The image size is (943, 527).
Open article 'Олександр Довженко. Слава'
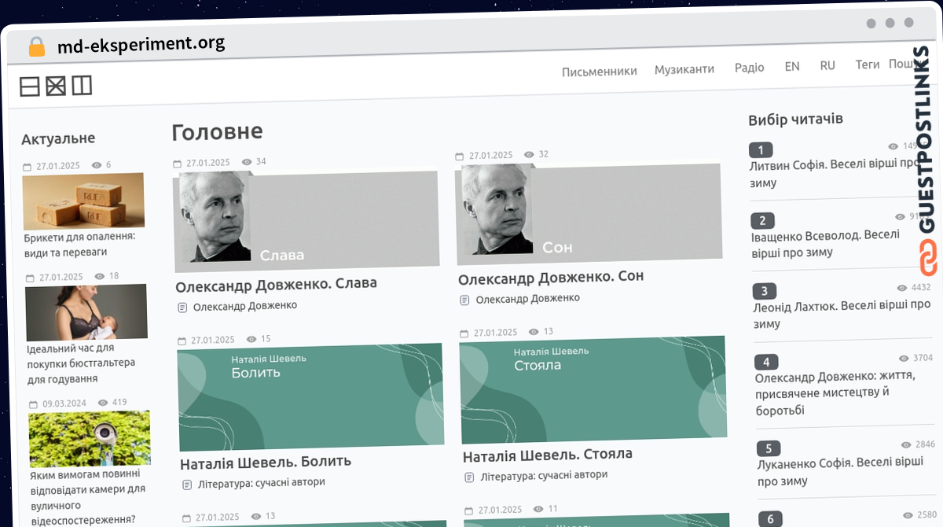click(x=277, y=284)
